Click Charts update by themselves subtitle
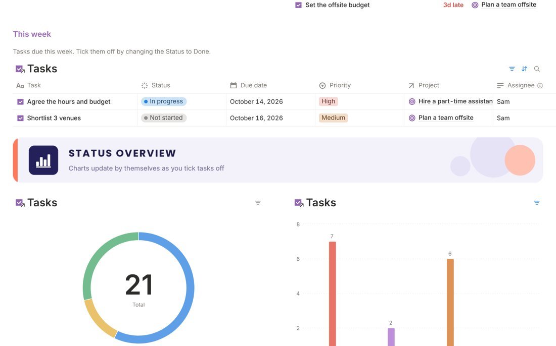Viewport: 556px width, 346px height. [146, 168]
